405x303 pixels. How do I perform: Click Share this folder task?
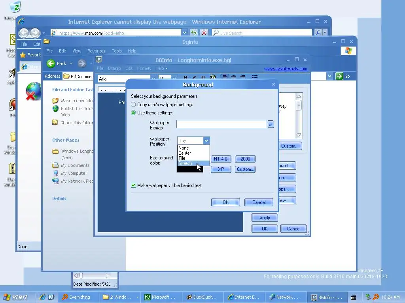pyautogui.click(x=73, y=123)
